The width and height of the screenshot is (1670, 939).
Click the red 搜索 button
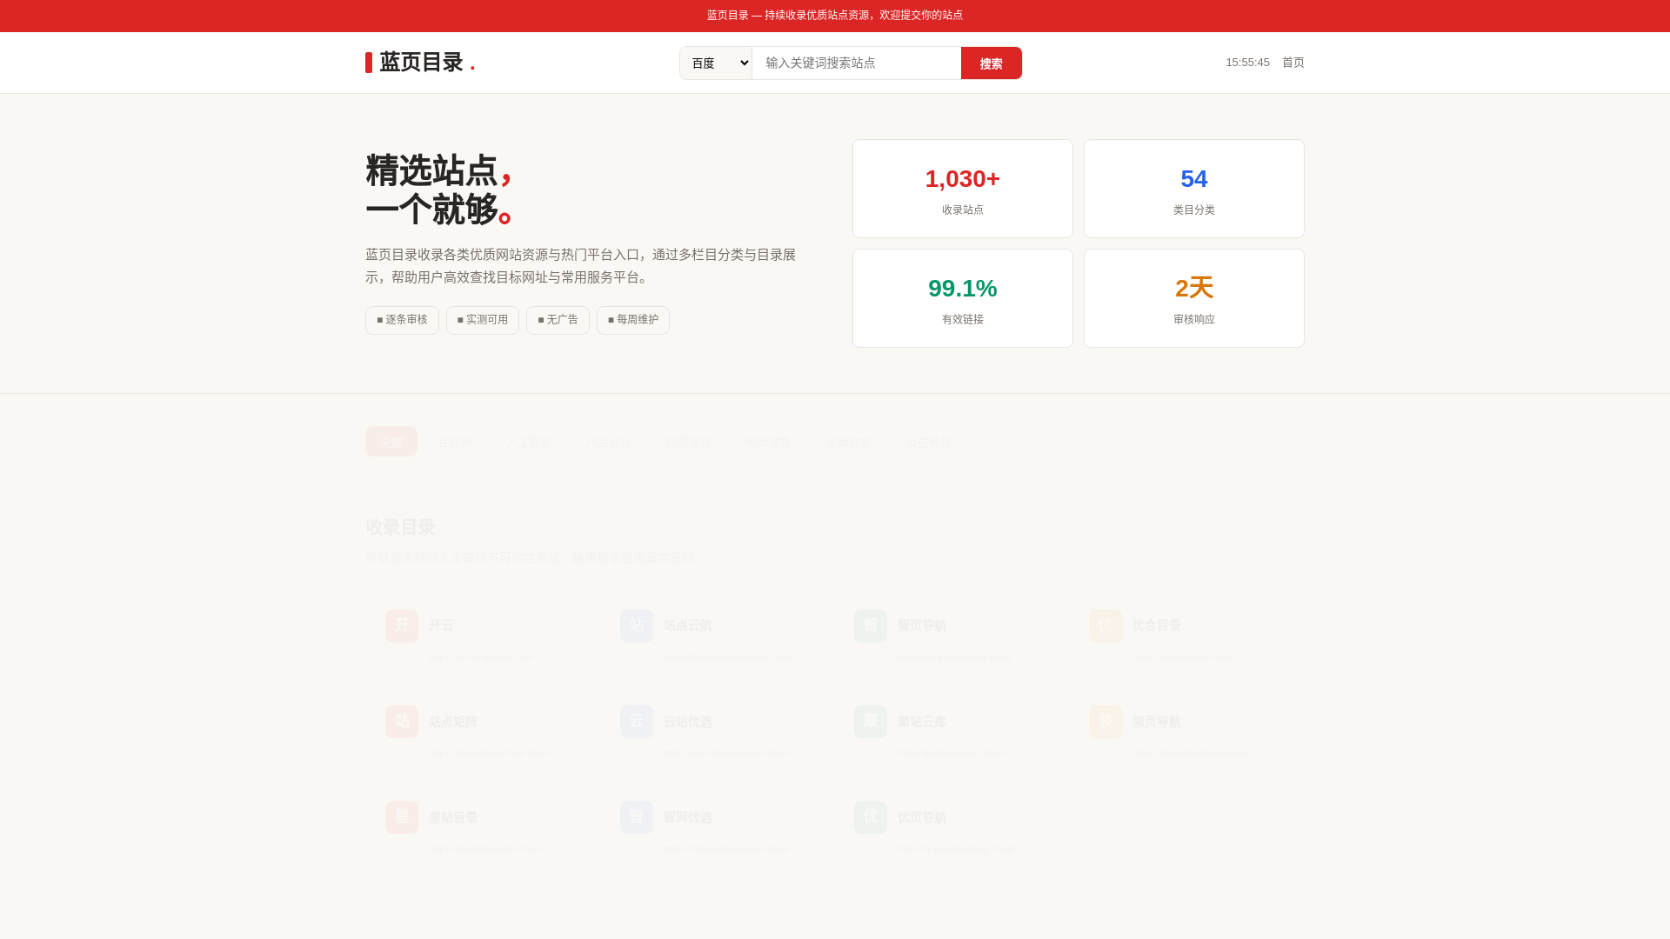click(x=992, y=63)
